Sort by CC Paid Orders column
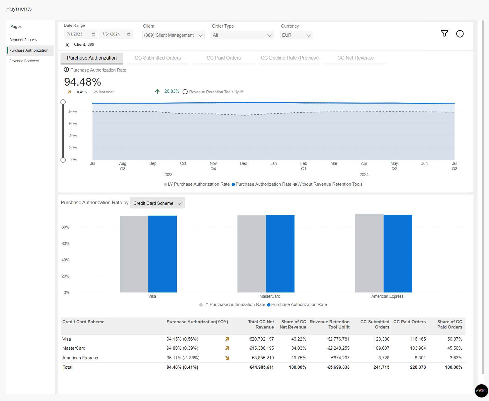489x401 pixels. 409,322
